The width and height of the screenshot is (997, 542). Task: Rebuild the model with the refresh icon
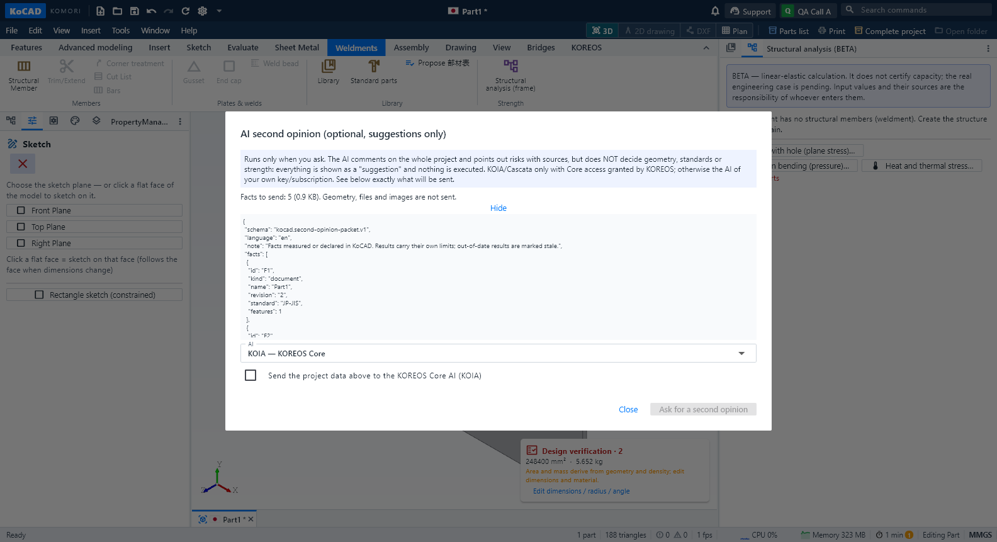coord(186,11)
